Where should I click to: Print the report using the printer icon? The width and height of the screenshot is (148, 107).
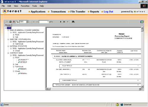tap(10, 22)
